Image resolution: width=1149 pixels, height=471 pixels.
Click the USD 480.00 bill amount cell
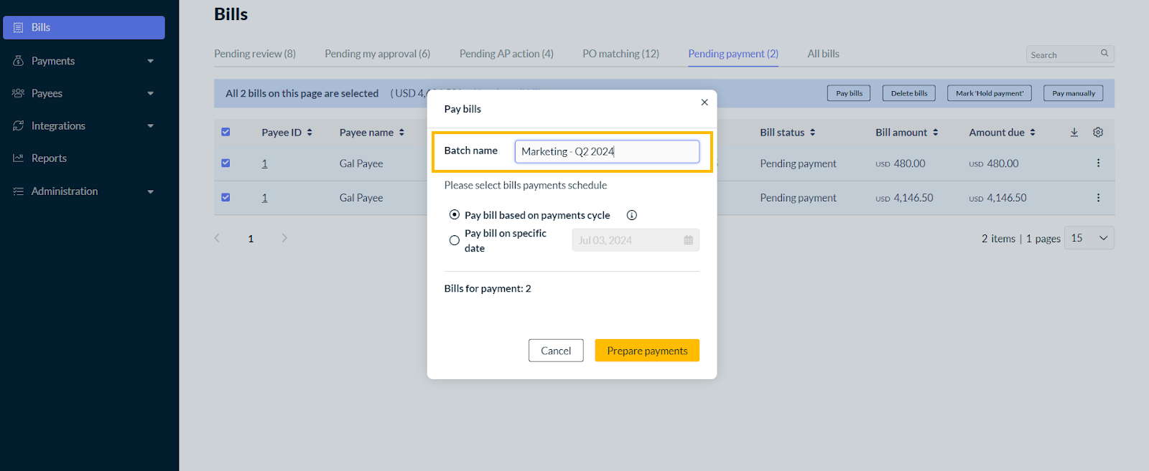pyautogui.click(x=901, y=163)
